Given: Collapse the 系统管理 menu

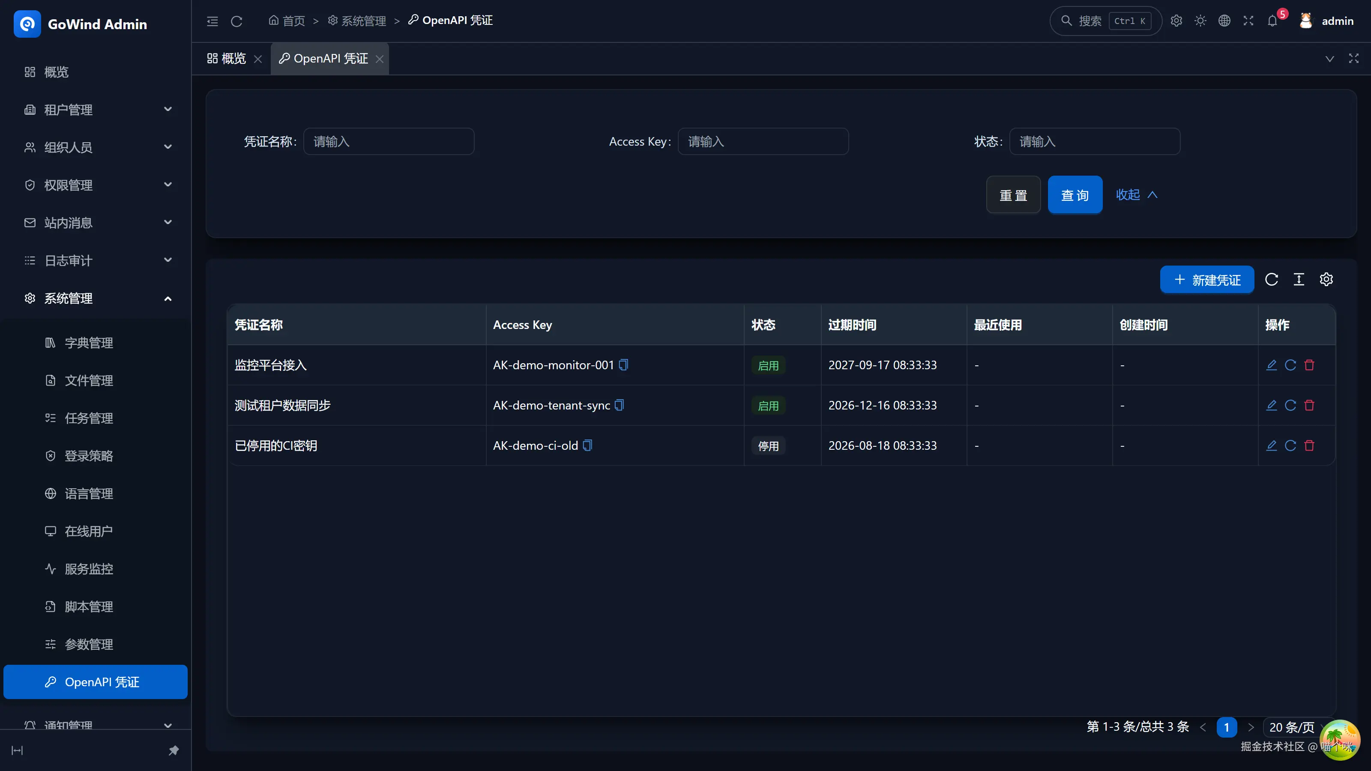Looking at the screenshot, I should pyautogui.click(x=96, y=298).
